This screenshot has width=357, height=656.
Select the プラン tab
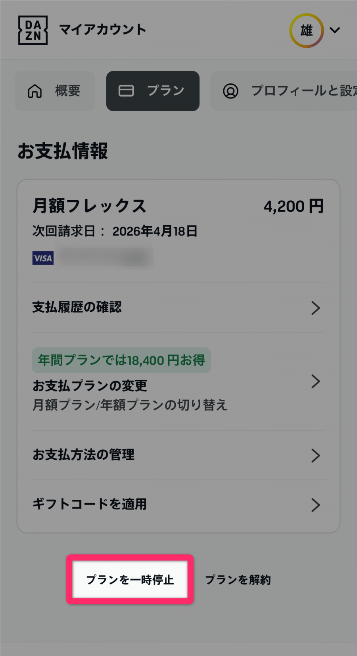(x=153, y=91)
